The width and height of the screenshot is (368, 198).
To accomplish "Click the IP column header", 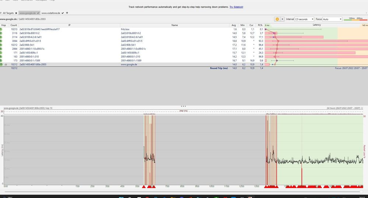I will coord(69,25).
